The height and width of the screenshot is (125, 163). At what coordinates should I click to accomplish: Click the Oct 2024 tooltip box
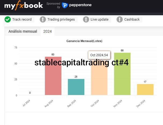coord(99,55)
